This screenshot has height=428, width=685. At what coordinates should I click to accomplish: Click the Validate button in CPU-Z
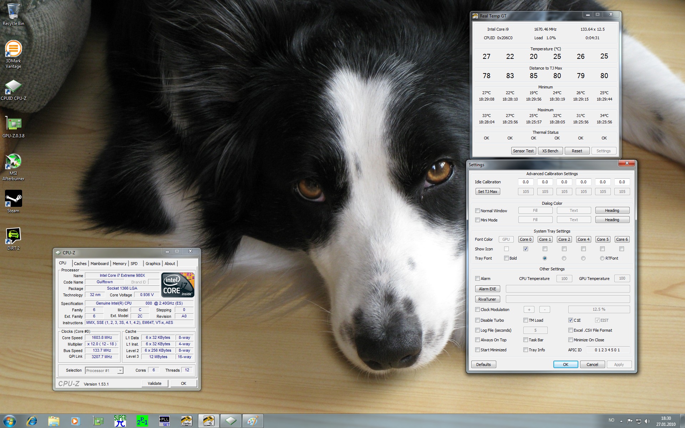point(154,383)
